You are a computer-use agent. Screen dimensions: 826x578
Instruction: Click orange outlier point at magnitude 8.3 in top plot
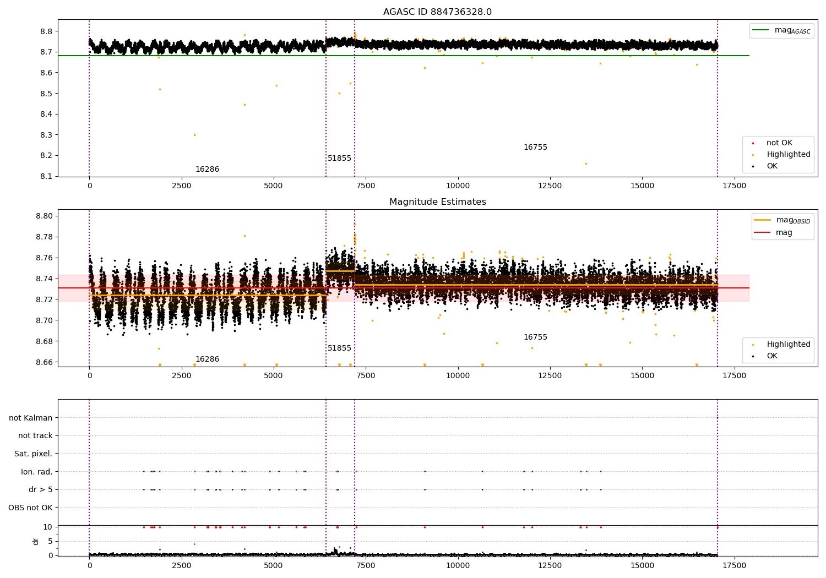(194, 135)
